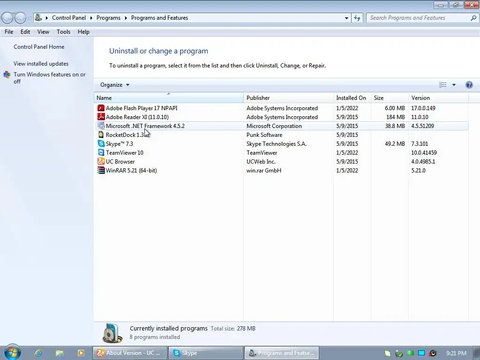This screenshot has height=360, width=480.
Task: Click Control Panel in the breadcrumb path
Action: pyautogui.click(x=69, y=18)
